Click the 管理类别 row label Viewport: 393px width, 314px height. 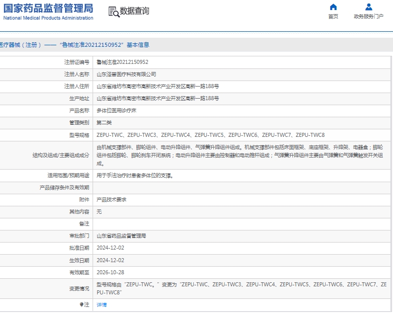point(79,123)
